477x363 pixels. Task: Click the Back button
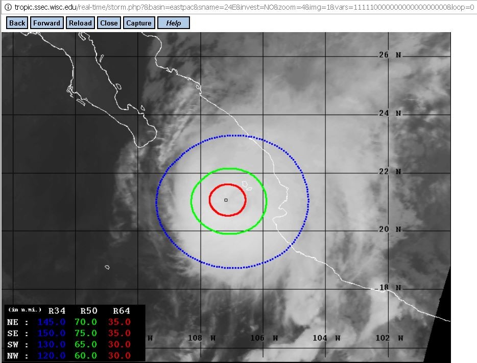pyautogui.click(x=17, y=23)
